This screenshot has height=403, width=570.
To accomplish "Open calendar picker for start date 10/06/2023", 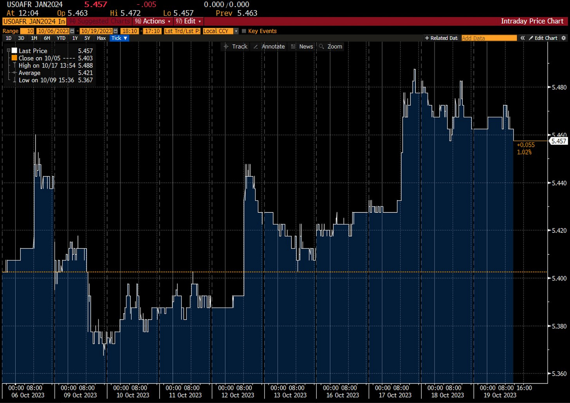I will point(72,31).
